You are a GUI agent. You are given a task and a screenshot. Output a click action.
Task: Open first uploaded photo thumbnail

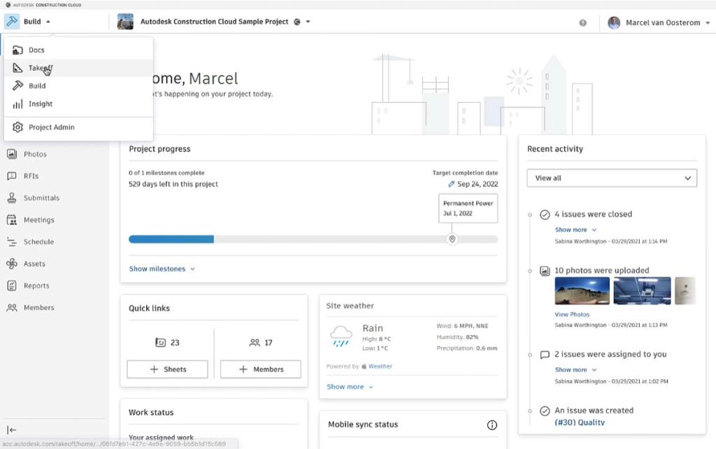[x=582, y=290]
